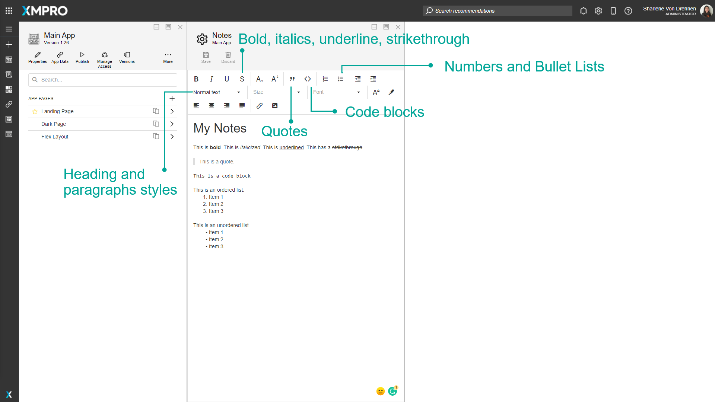Insert a code block
The image size is (715, 402).
pyautogui.click(x=308, y=79)
